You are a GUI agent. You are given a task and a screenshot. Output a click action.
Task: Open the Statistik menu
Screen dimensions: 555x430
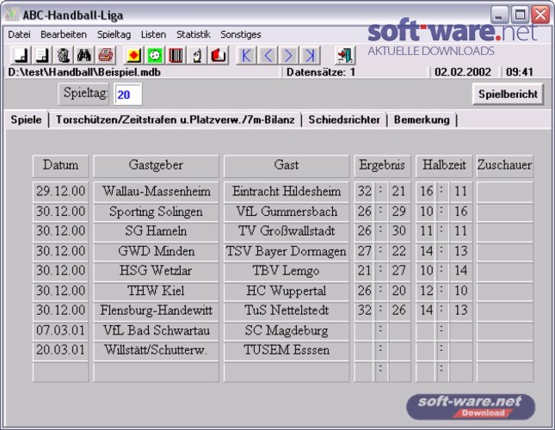(194, 34)
